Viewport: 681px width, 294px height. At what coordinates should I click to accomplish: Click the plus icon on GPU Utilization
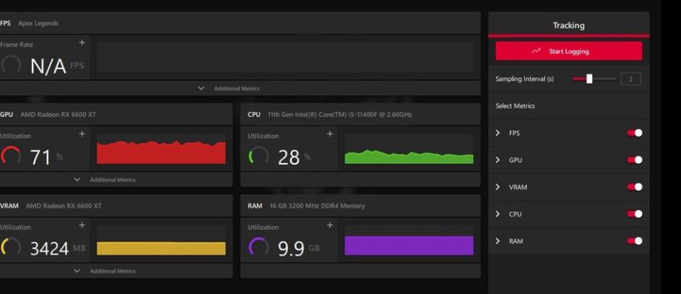[82, 134]
